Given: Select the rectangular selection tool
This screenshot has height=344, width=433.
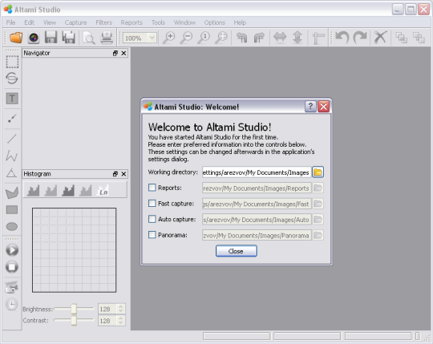Looking at the screenshot, I should coord(12,62).
